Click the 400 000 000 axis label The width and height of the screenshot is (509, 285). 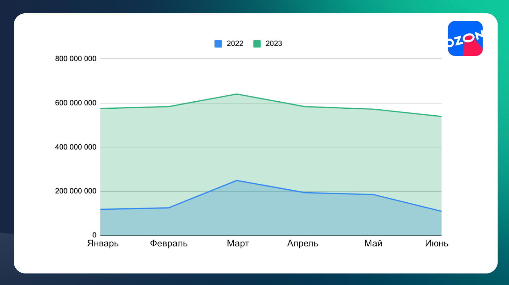(x=76, y=147)
